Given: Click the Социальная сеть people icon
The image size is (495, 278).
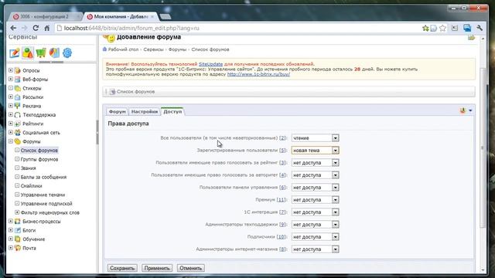Looking at the screenshot, I should click(18, 133).
